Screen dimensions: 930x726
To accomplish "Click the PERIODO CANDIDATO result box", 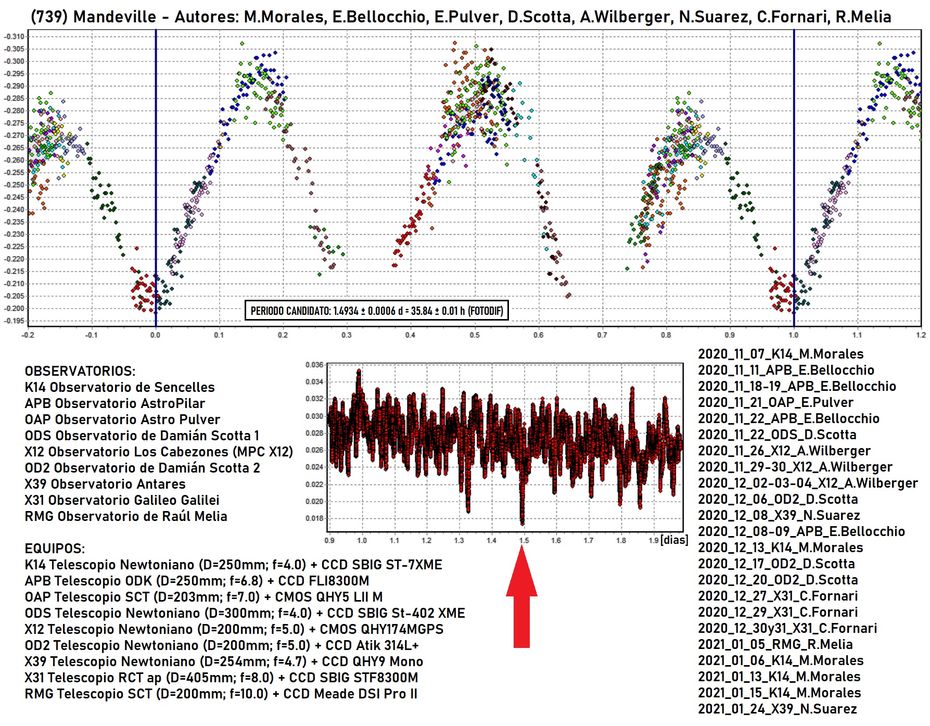I will click(376, 311).
